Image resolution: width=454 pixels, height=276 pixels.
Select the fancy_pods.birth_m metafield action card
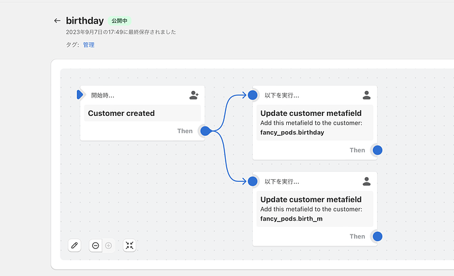point(315,209)
